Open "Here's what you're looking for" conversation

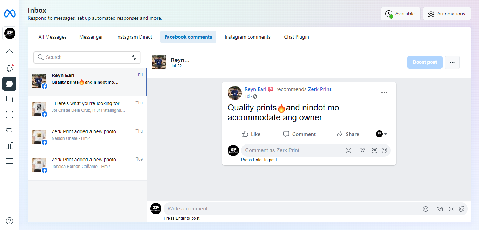click(87, 110)
